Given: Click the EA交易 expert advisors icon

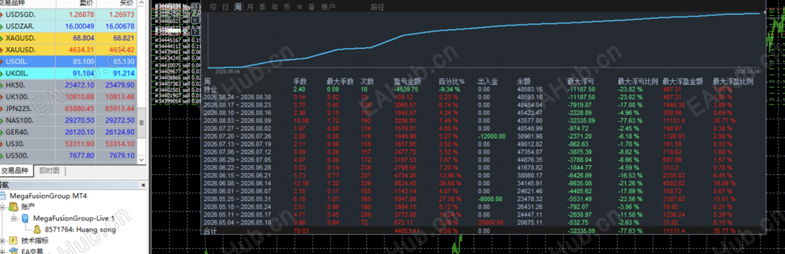Looking at the screenshot, I should (x=13, y=251).
